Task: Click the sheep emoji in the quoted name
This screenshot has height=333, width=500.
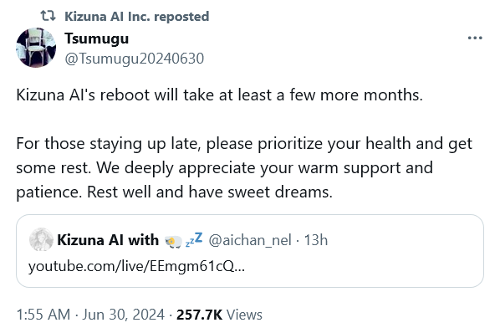Action: 173,242
